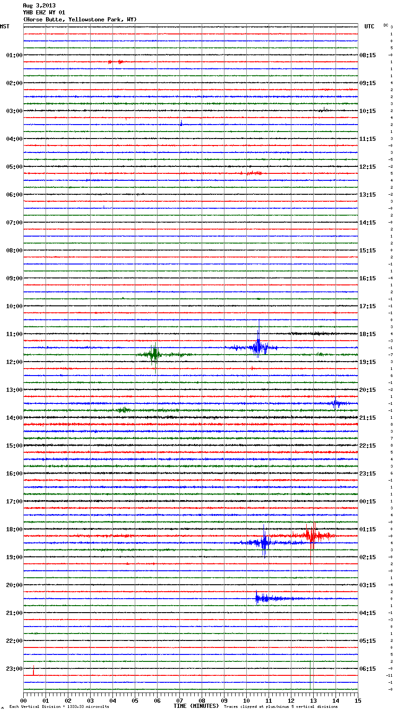Image resolution: width=395 pixels, height=713 pixels.
Task: Click the 00:15 UTC time label
Action: [x=368, y=502]
